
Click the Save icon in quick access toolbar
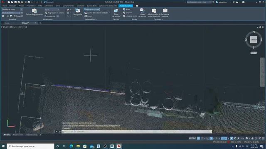pyautogui.click(x=15, y=2)
